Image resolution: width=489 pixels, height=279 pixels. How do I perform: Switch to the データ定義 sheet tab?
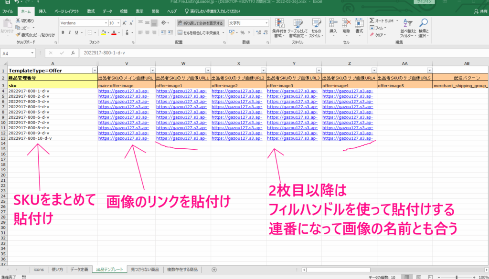pos(78,269)
